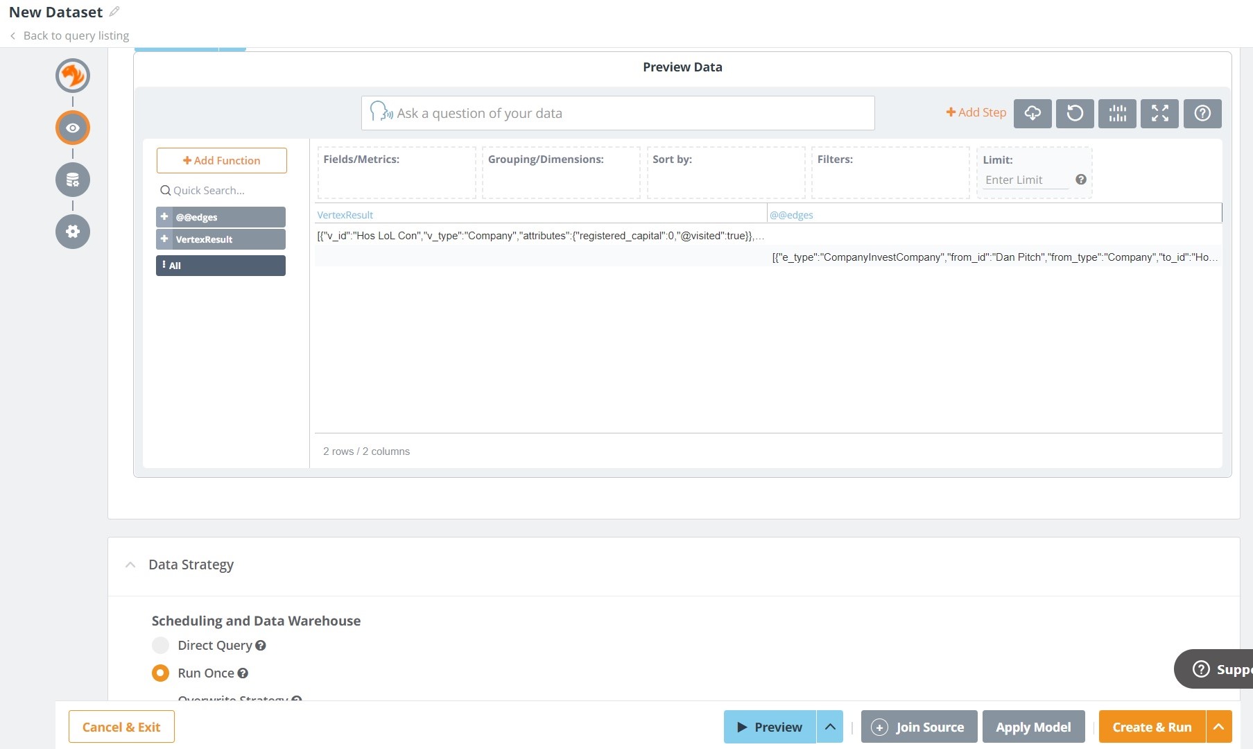Expand Preview Data to fullscreen
Screen dimensions: 1253x749
(x=1159, y=113)
